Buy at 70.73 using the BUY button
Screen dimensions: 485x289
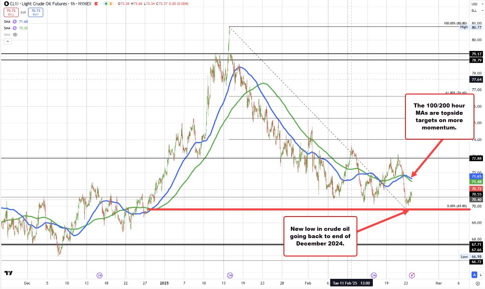35,12
